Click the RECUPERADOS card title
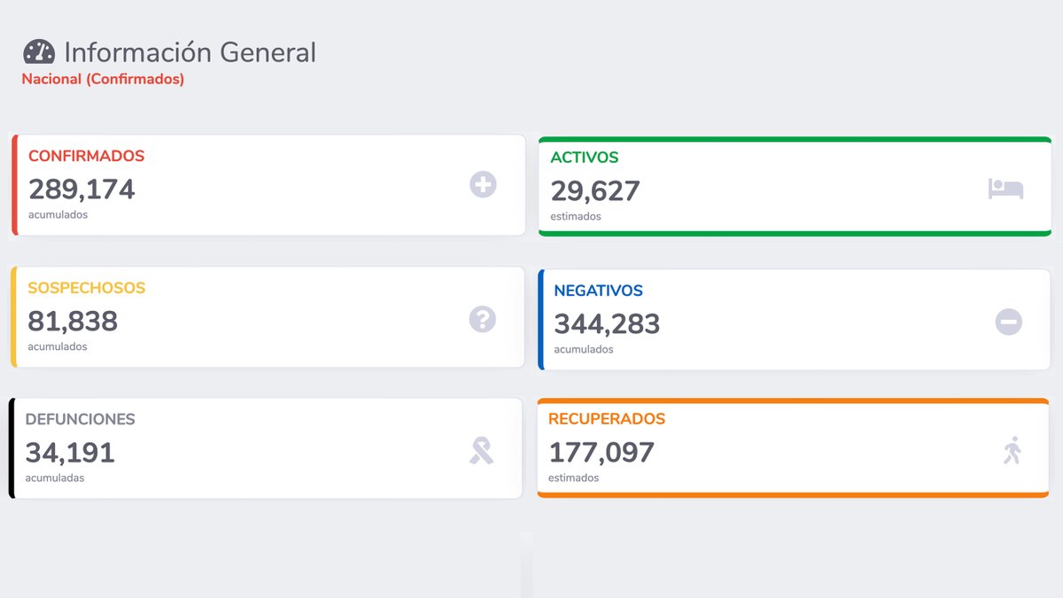 coord(607,419)
